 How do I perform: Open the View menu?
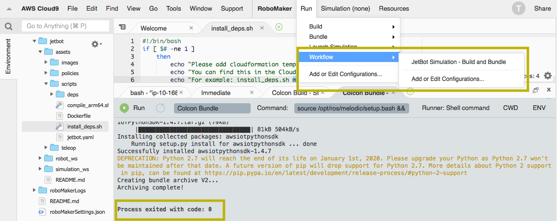[134, 9]
